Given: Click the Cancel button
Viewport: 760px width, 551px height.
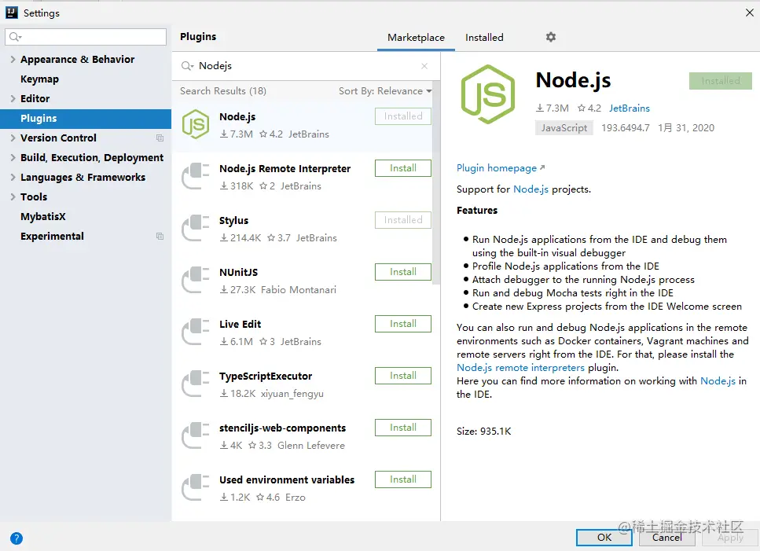Looking at the screenshot, I should pos(666,538).
